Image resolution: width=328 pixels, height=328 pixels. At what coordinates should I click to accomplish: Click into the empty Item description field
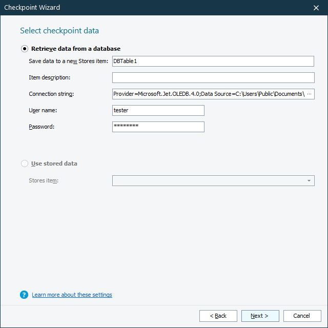click(x=213, y=77)
